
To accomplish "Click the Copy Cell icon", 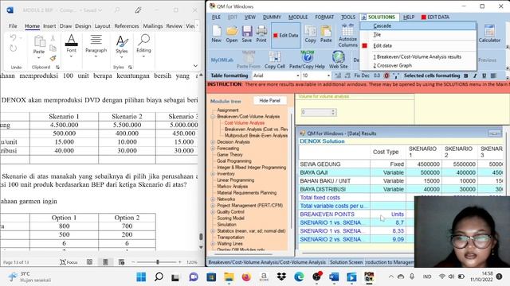I will point(275,60).
